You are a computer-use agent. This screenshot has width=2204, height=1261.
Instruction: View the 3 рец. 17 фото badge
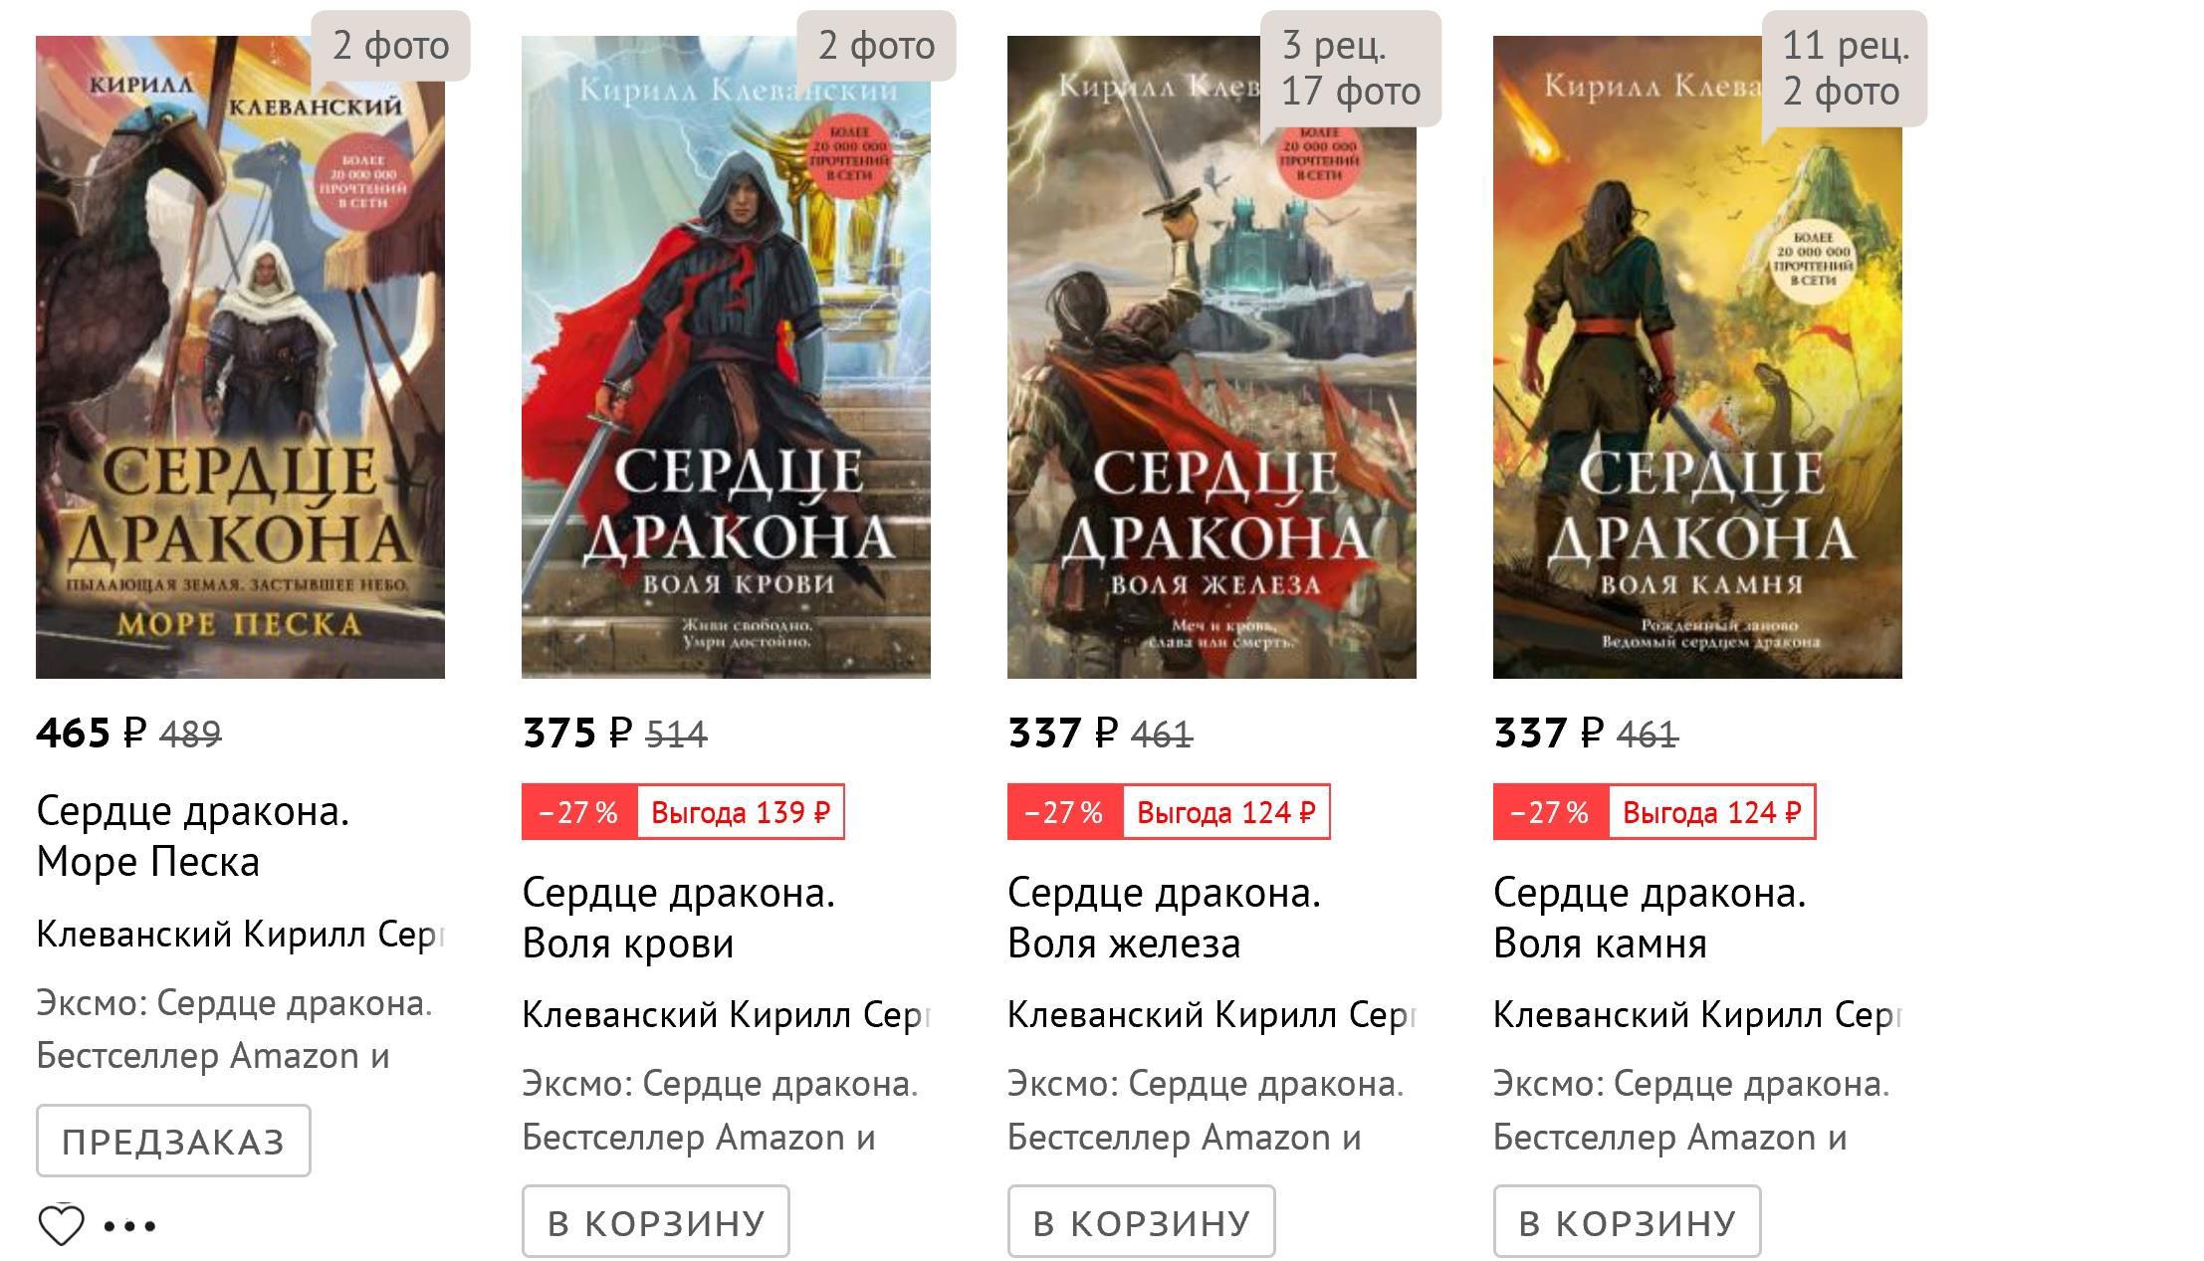(x=1351, y=69)
